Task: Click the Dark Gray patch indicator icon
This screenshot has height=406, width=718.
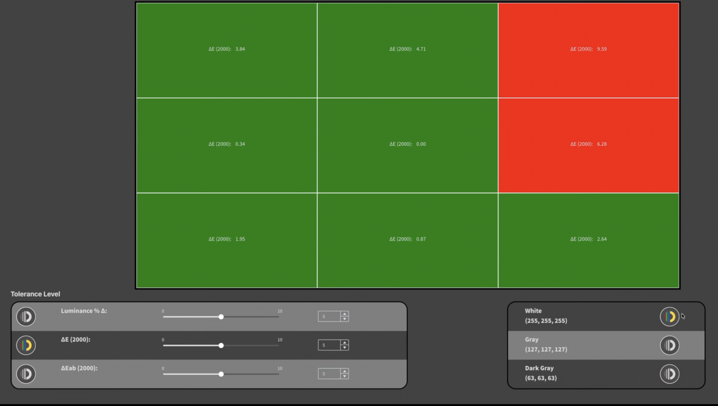Action: coord(669,374)
